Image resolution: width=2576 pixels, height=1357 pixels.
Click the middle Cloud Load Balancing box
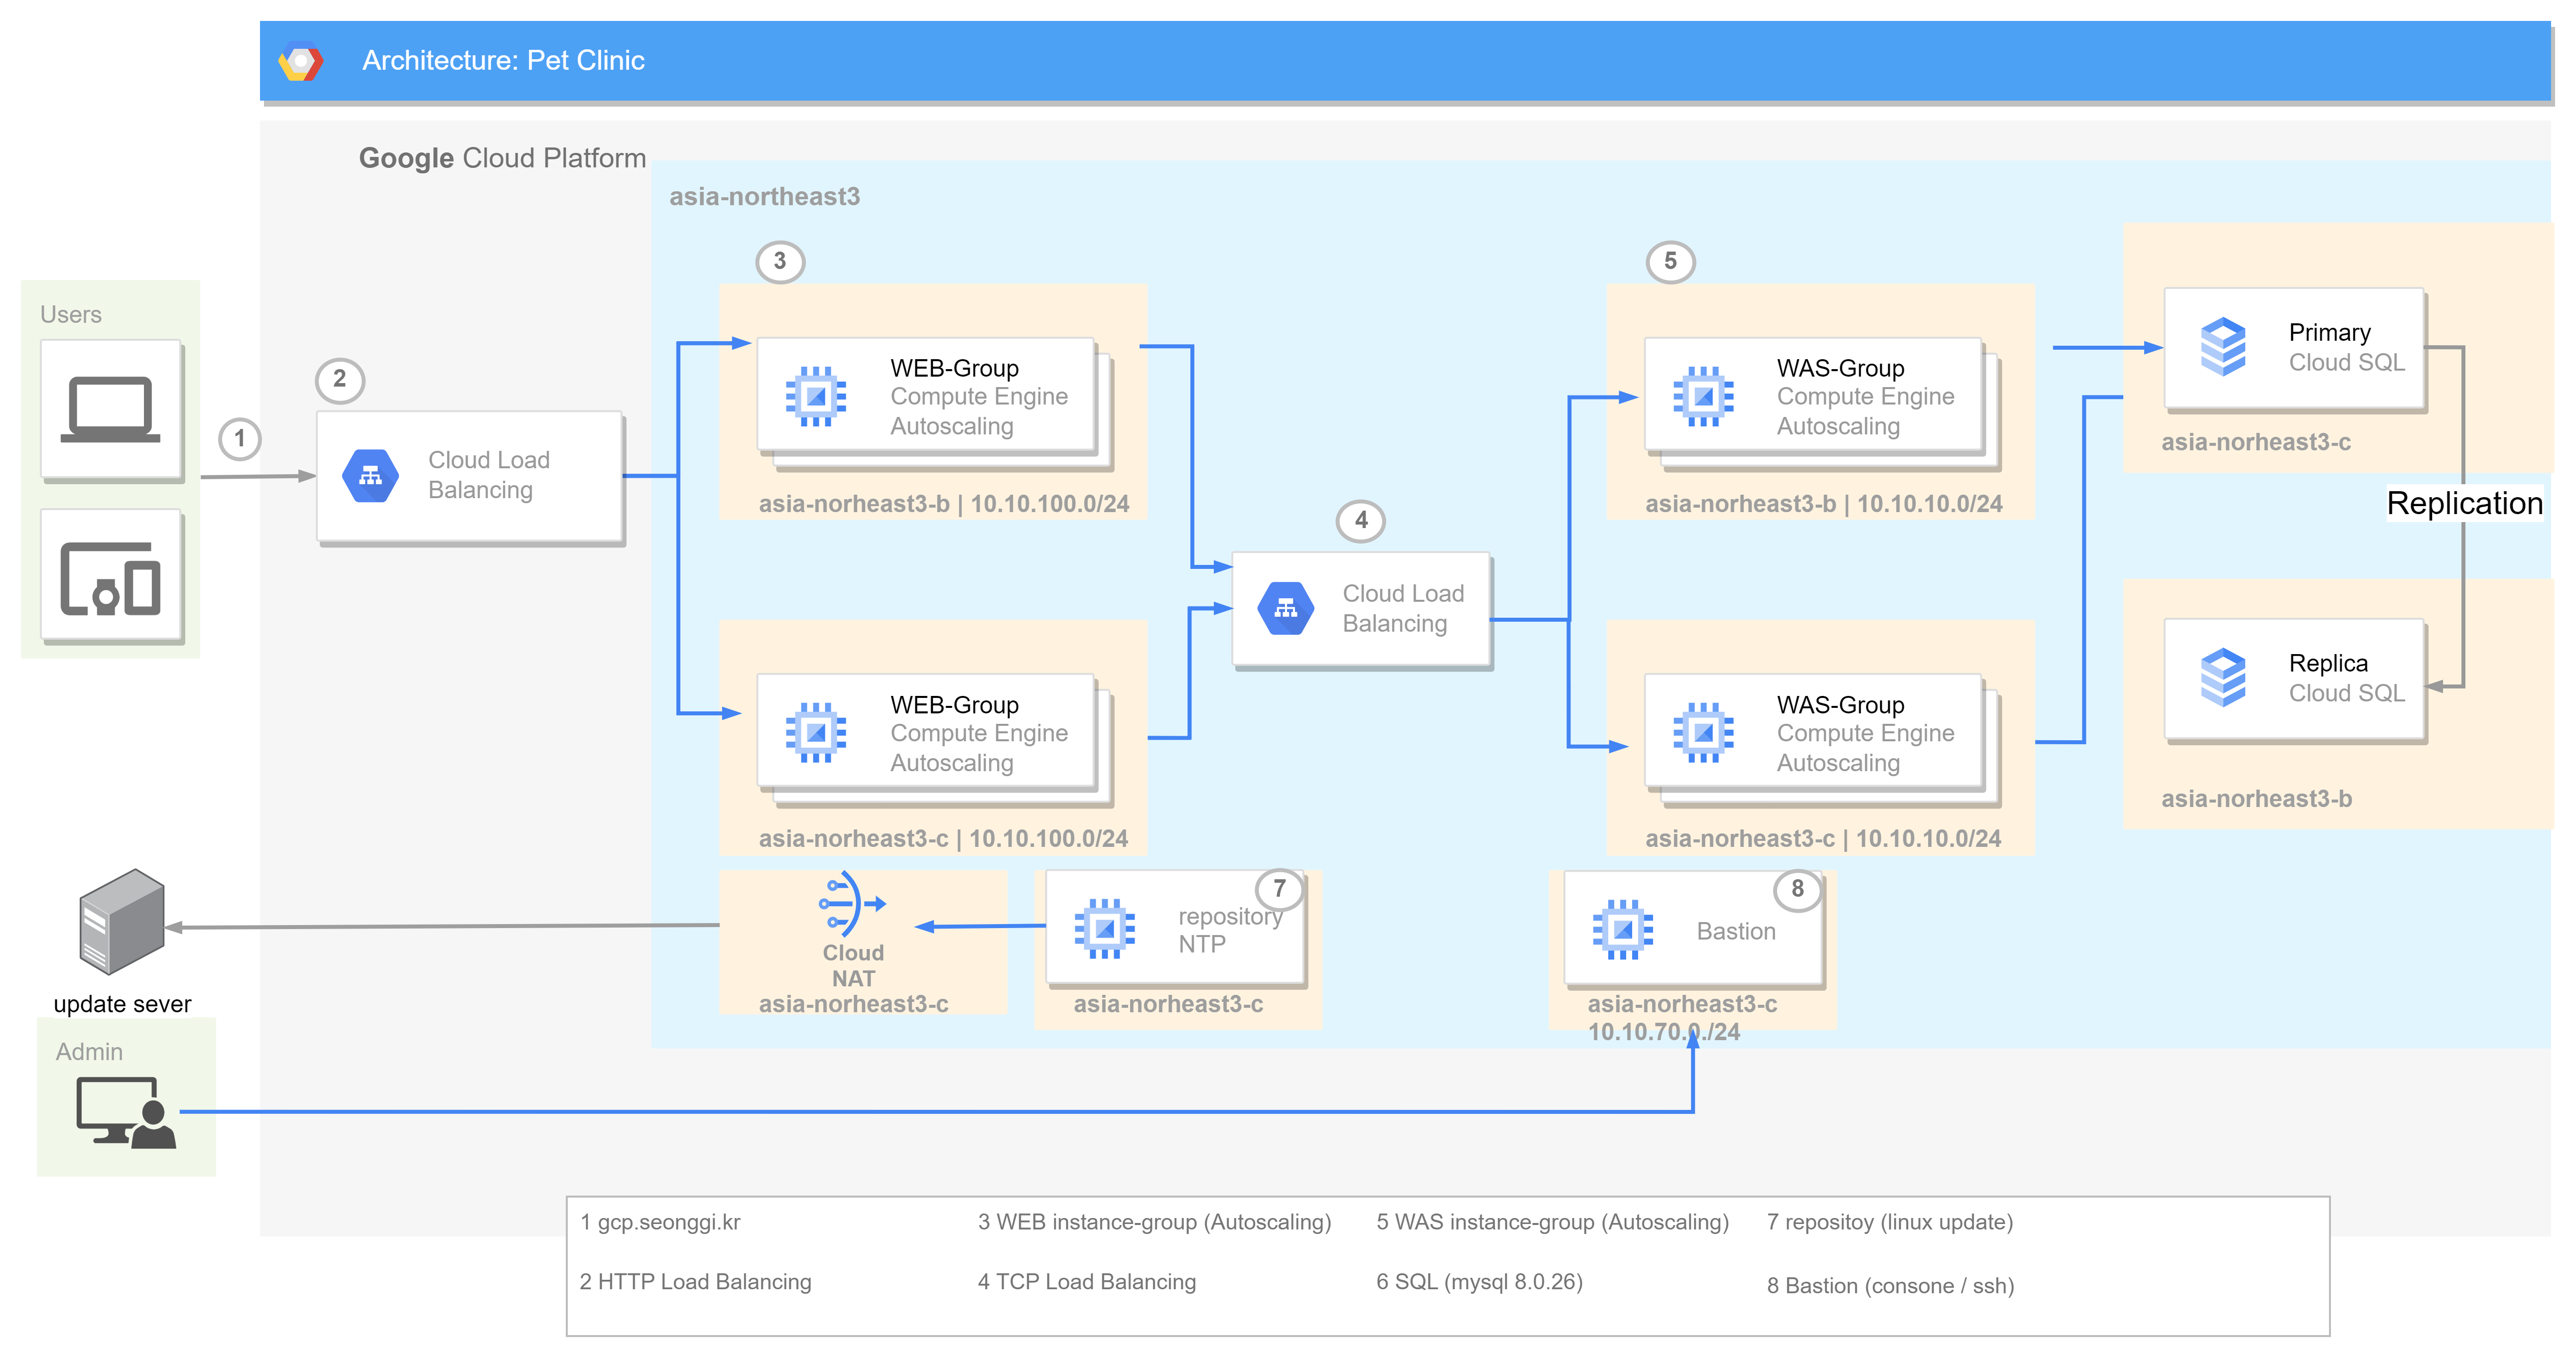click(1361, 609)
